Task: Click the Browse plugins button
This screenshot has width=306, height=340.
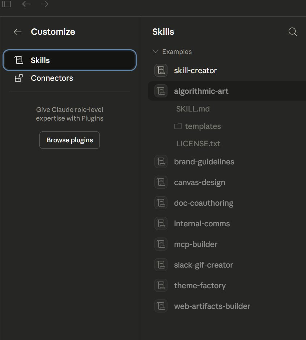Action: click(x=69, y=140)
